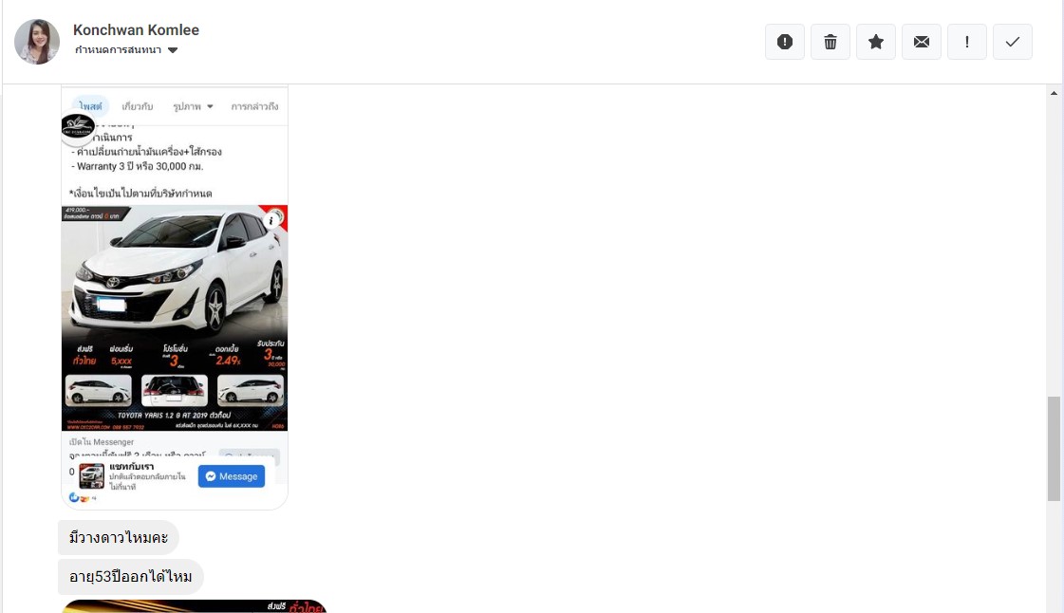Click blue Message button in preview
Image resolution: width=1064 pixels, height=613 pixels.
tap(232, 476)
